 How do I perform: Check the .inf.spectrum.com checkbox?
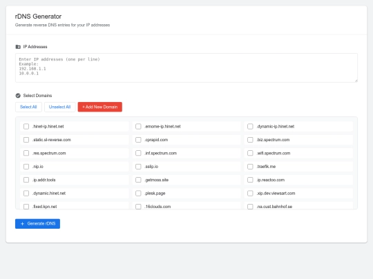138,153
